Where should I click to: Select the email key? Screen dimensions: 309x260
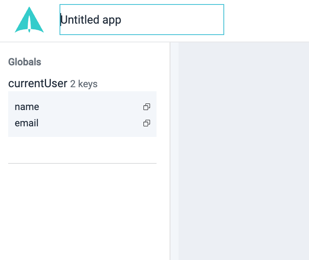[26, 123]
